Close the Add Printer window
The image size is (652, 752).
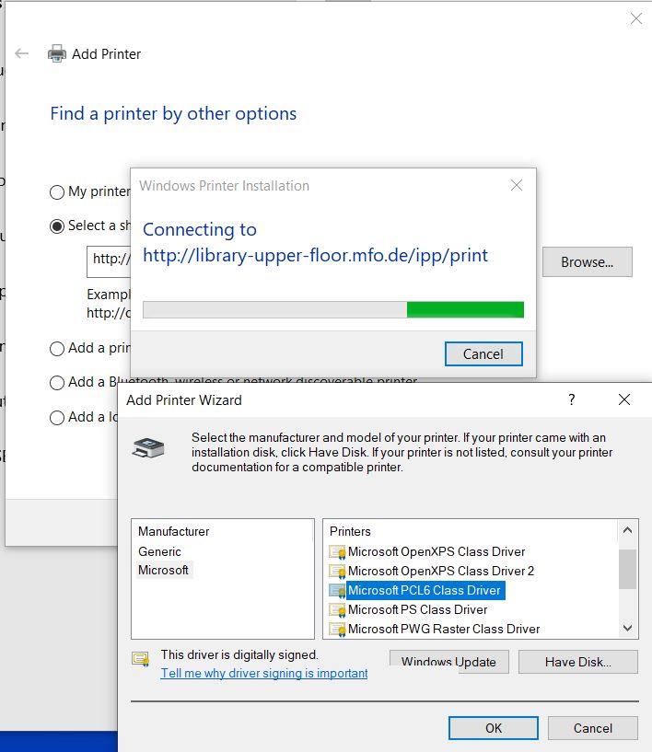(636, 18)
